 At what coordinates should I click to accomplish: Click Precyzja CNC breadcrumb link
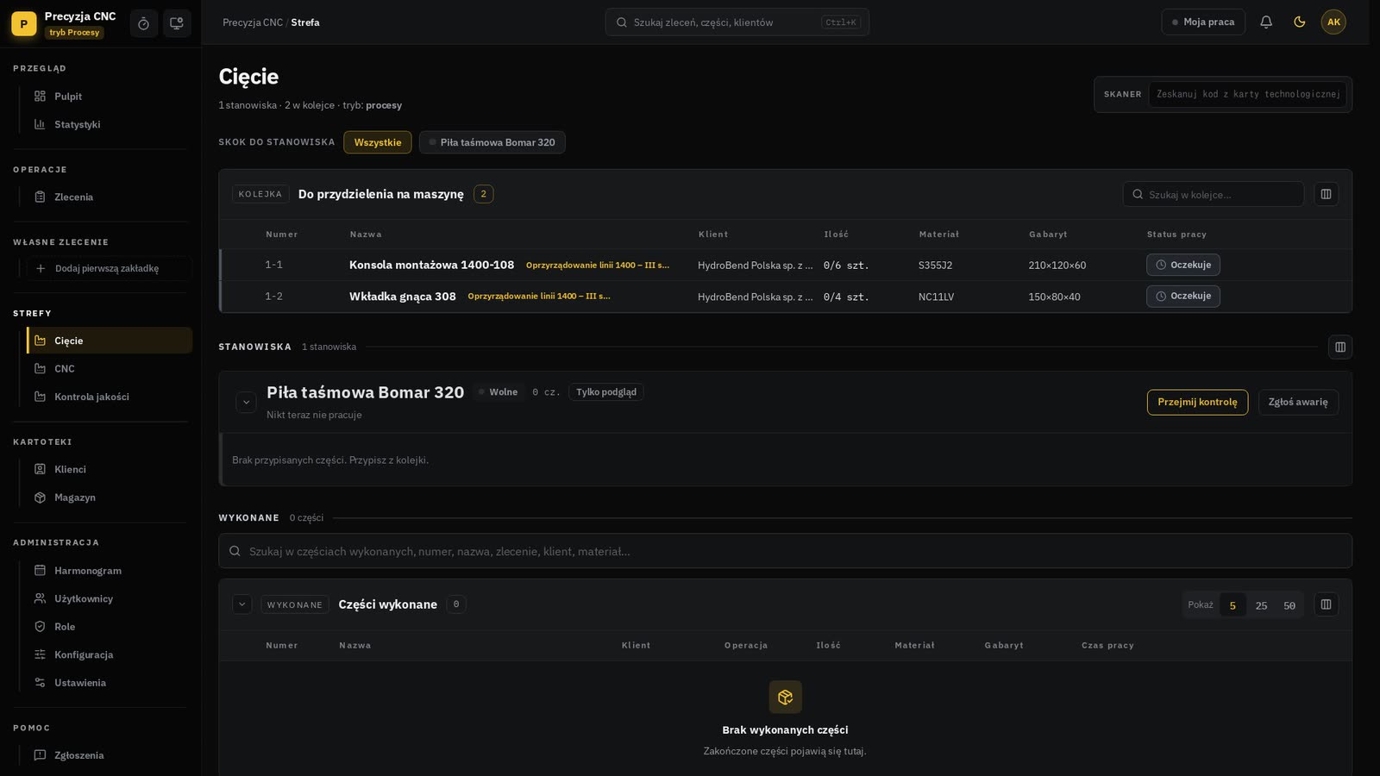pyautogui.click(x=253, y=22)
